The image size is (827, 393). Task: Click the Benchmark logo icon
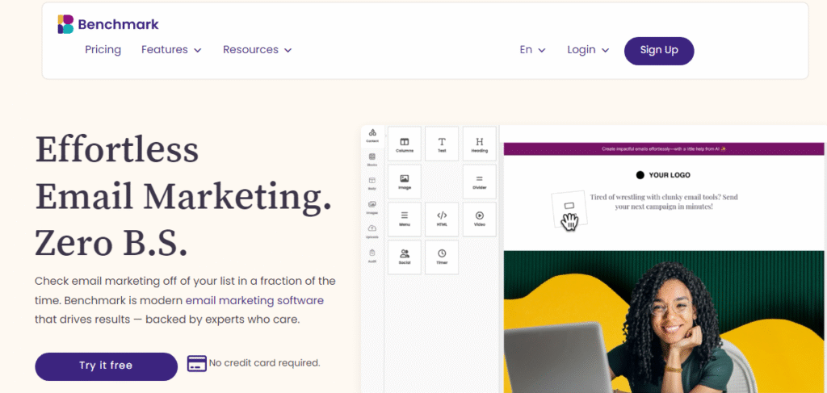[x=65, y=24]
